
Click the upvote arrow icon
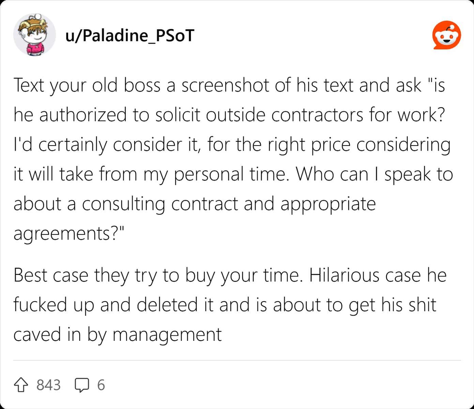(21, 385)
